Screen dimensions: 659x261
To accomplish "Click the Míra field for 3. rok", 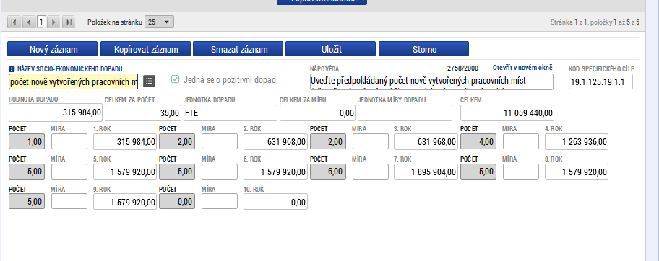I will click(x=371, y=142).
